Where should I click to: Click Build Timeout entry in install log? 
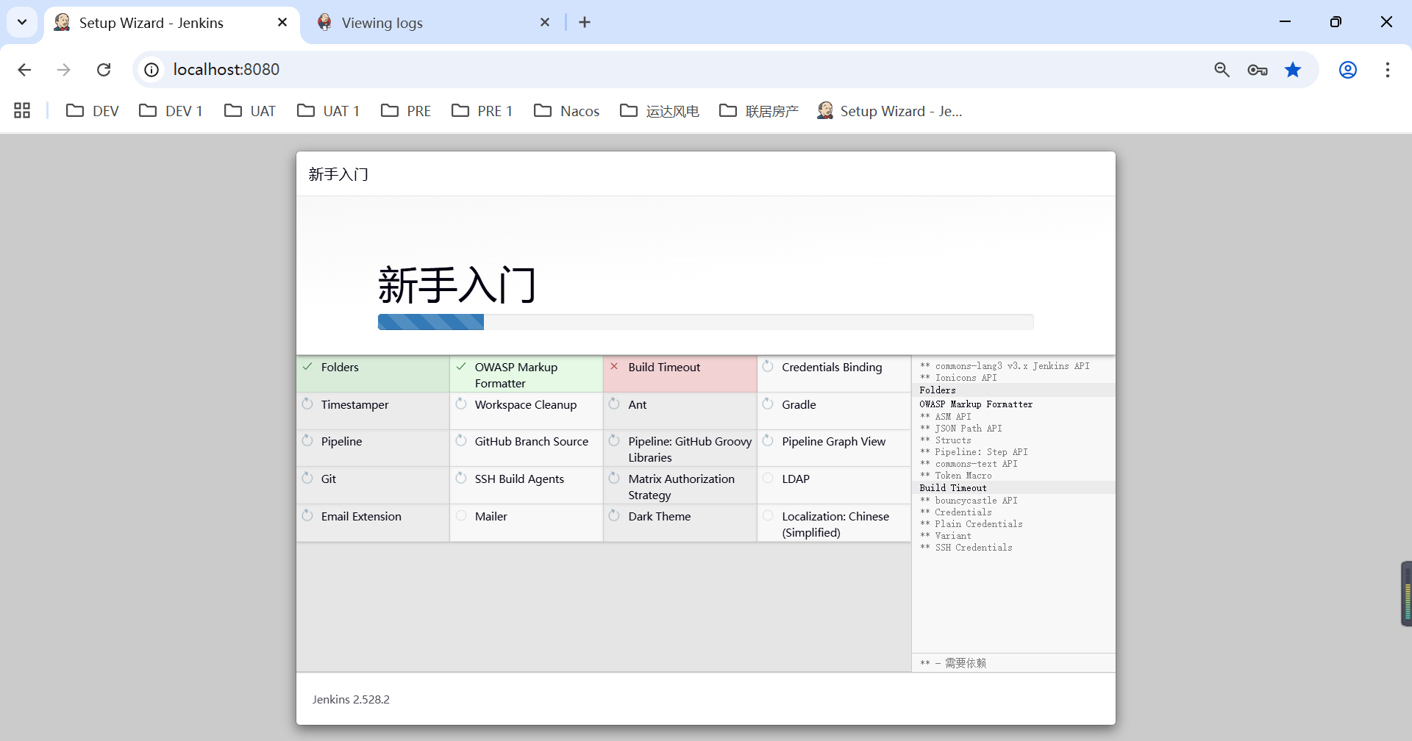click(x=953, y=488)
